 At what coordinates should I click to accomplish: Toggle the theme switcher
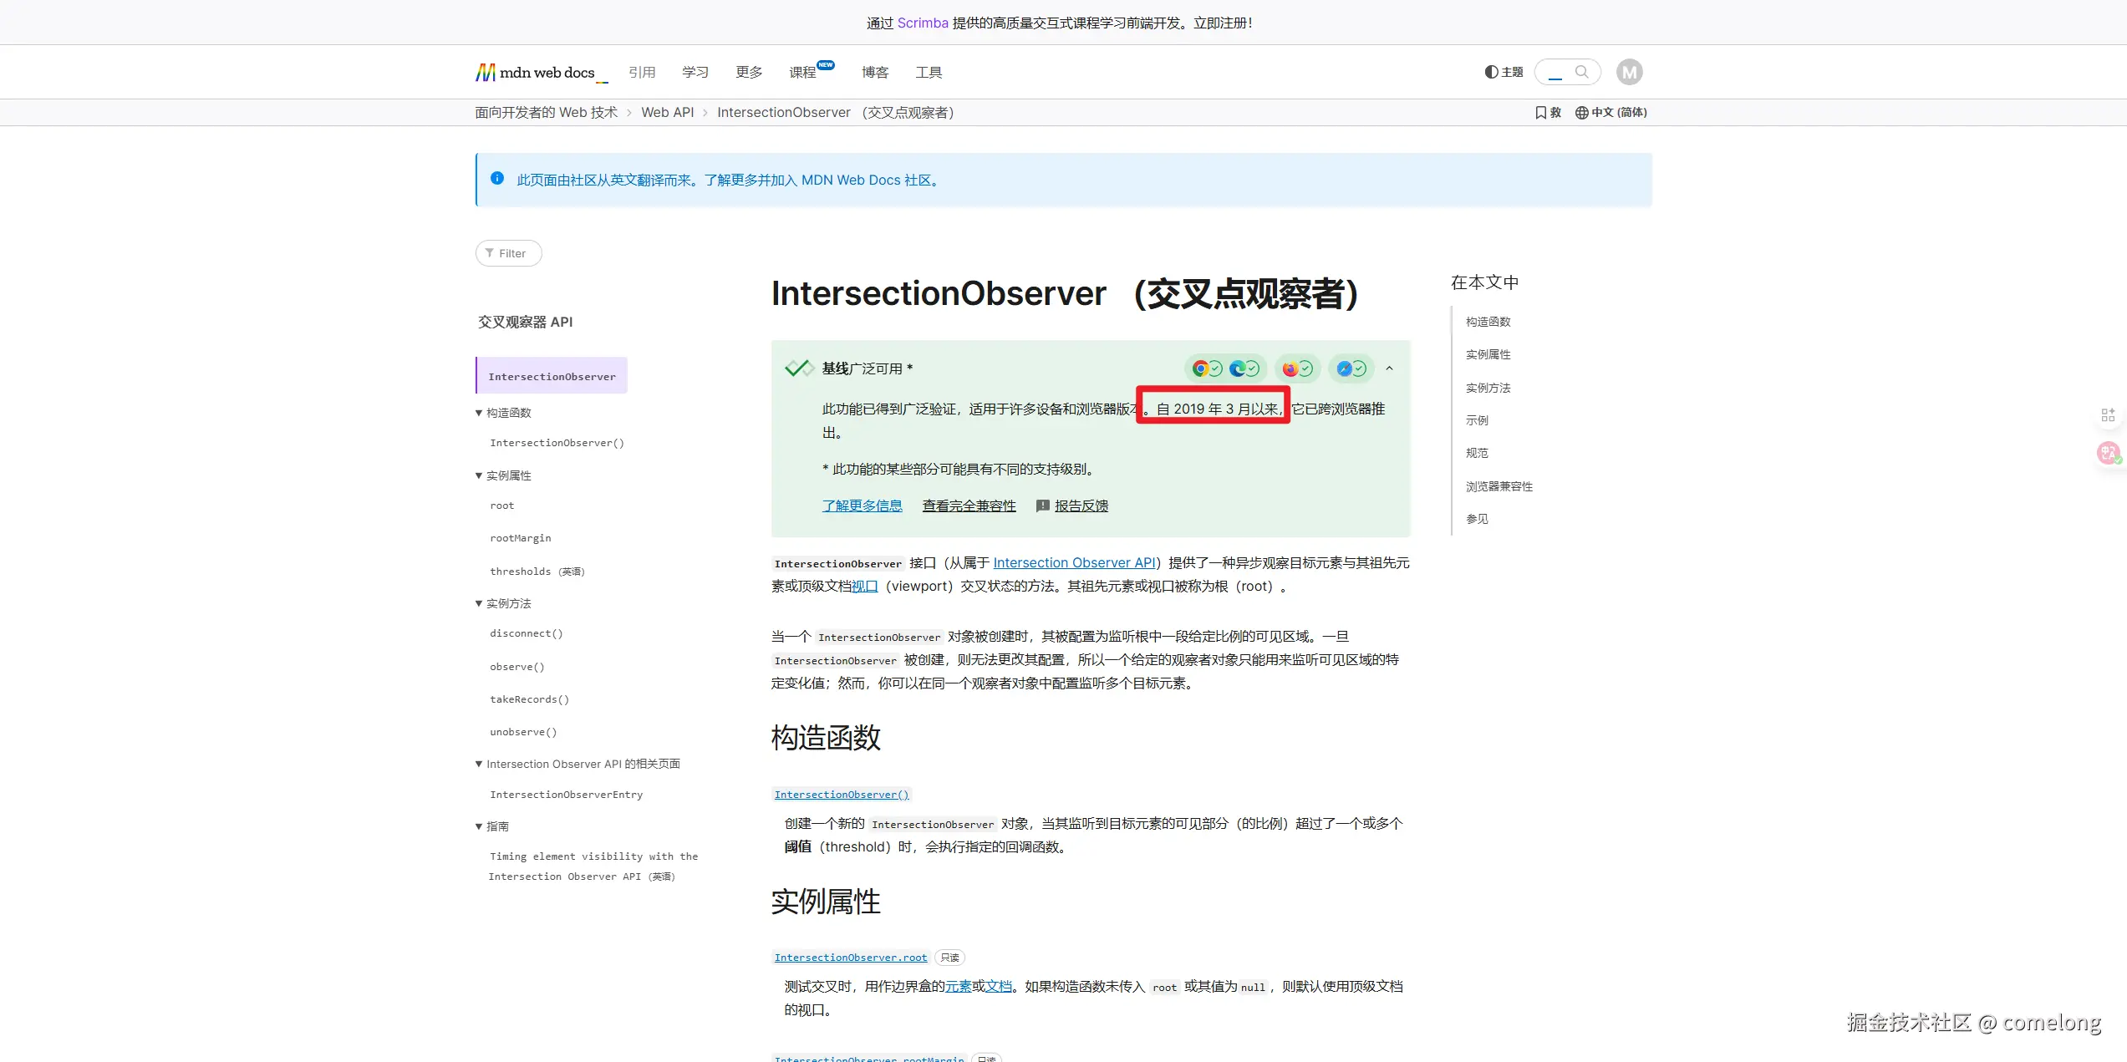click(x=1504, y=72)
